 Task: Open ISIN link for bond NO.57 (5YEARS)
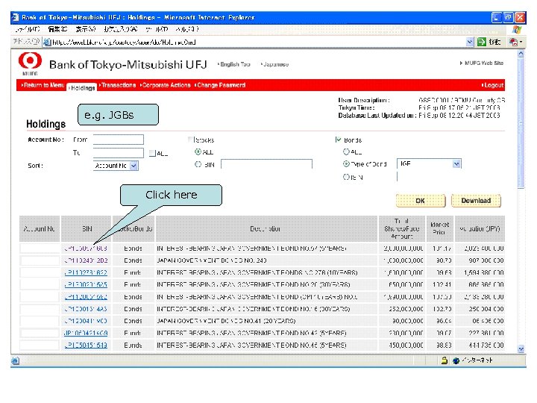(x=86, y=248)
